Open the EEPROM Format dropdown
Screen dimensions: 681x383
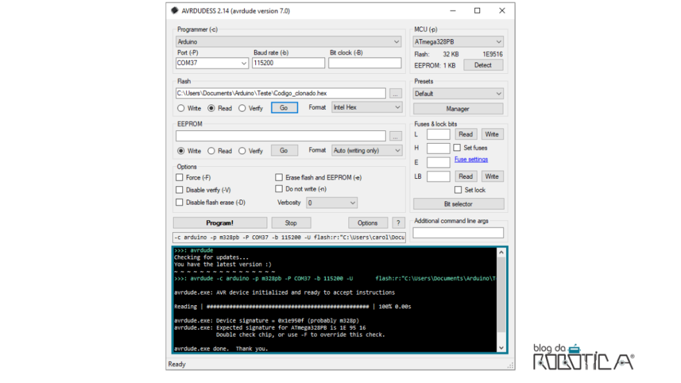click(x=367, y=150)
